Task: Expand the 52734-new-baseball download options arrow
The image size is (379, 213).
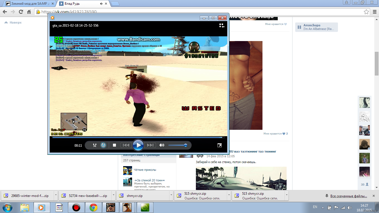Action: coord(114,195)
